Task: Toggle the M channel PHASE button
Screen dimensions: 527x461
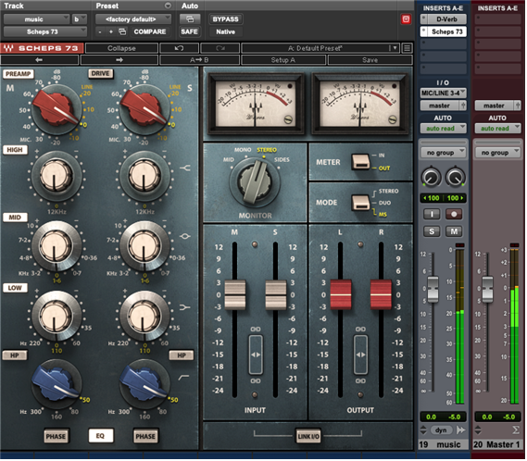Action: (x=56, y=437)
